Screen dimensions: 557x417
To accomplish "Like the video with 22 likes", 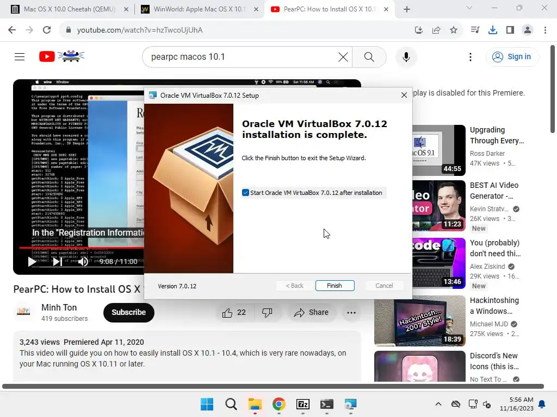I will pos(234,312).
